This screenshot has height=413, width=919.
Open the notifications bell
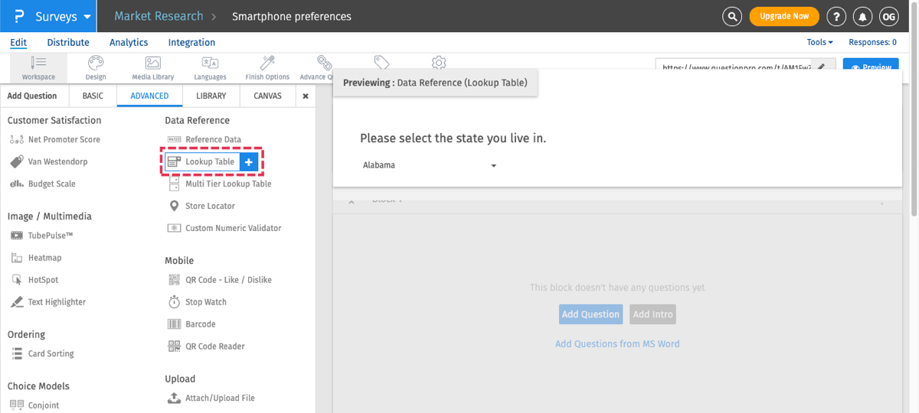(x=863, y=16)
